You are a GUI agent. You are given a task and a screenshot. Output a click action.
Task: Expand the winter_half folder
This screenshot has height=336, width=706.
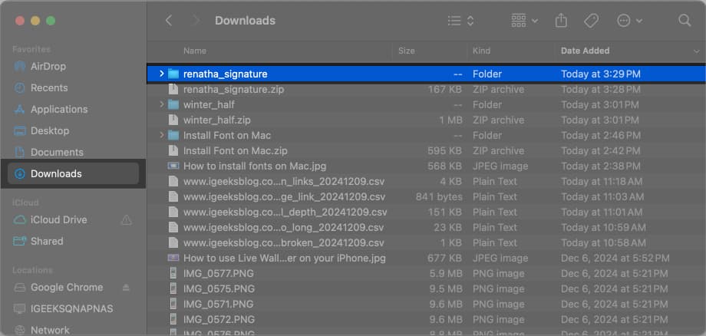point(162,104)
